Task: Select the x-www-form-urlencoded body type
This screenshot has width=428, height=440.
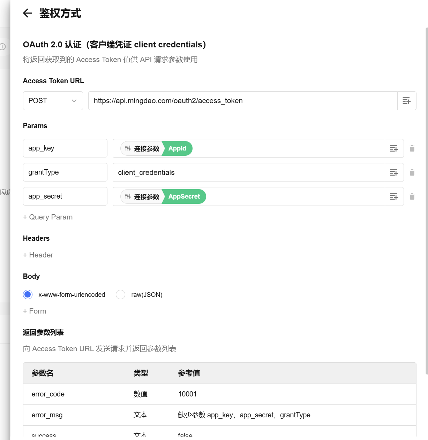Action: (27, 294)
